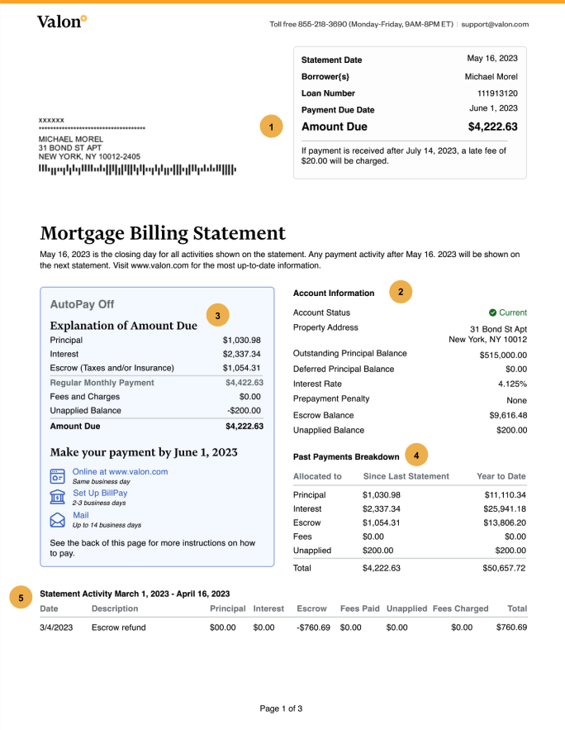Viewport: 565px width, 730px height.
Task: Click the green Current status checkmark
Action: pos(492,313)
